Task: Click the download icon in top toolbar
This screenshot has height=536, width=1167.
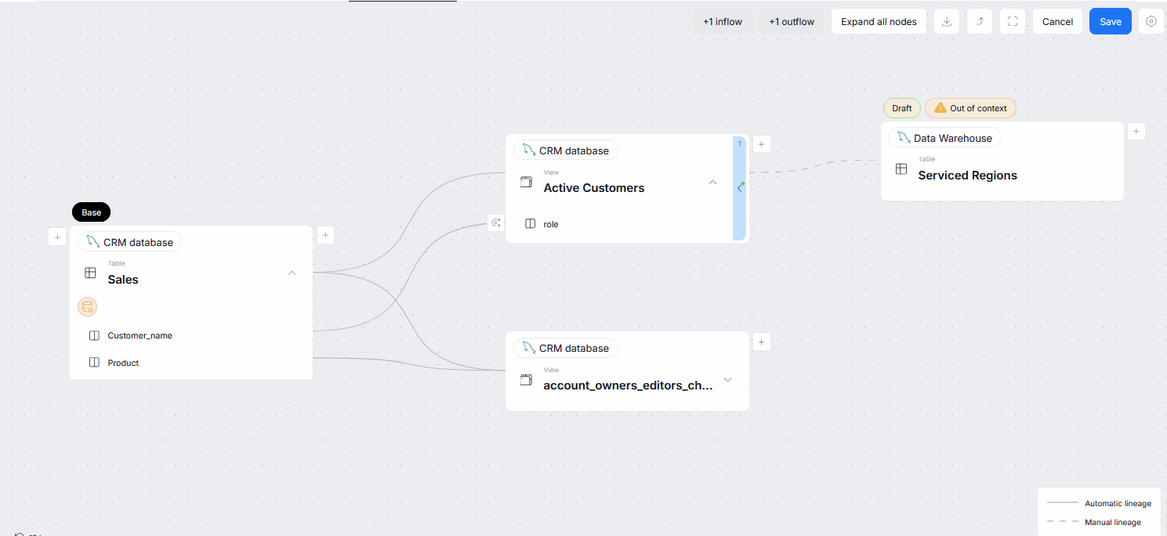Action: point(946,22)
